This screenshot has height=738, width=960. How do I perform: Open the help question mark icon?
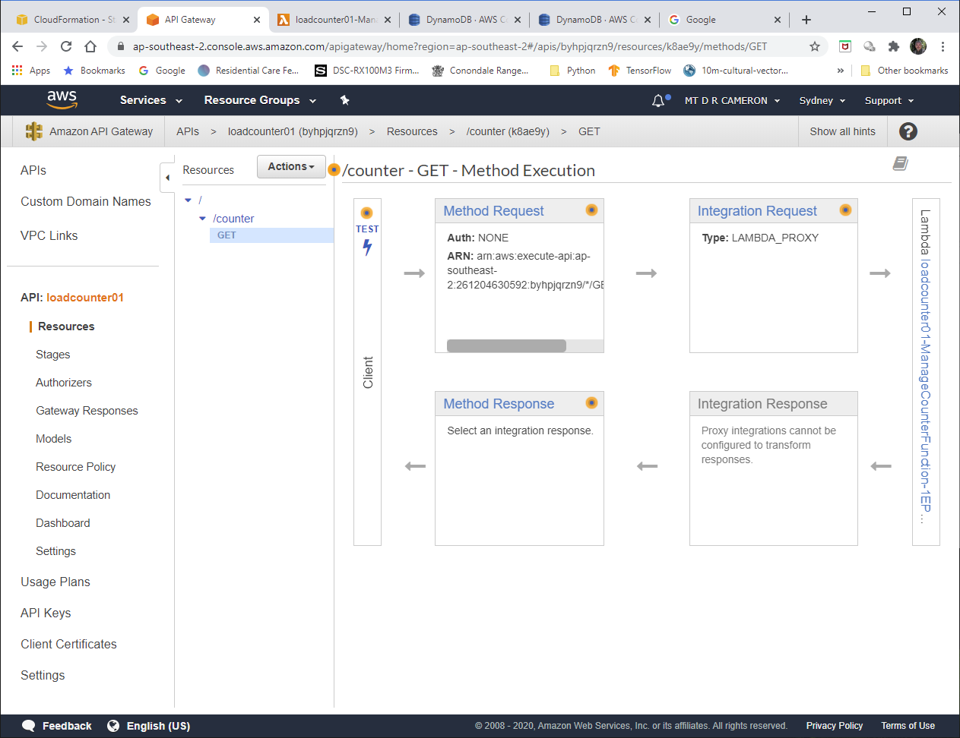908,131
